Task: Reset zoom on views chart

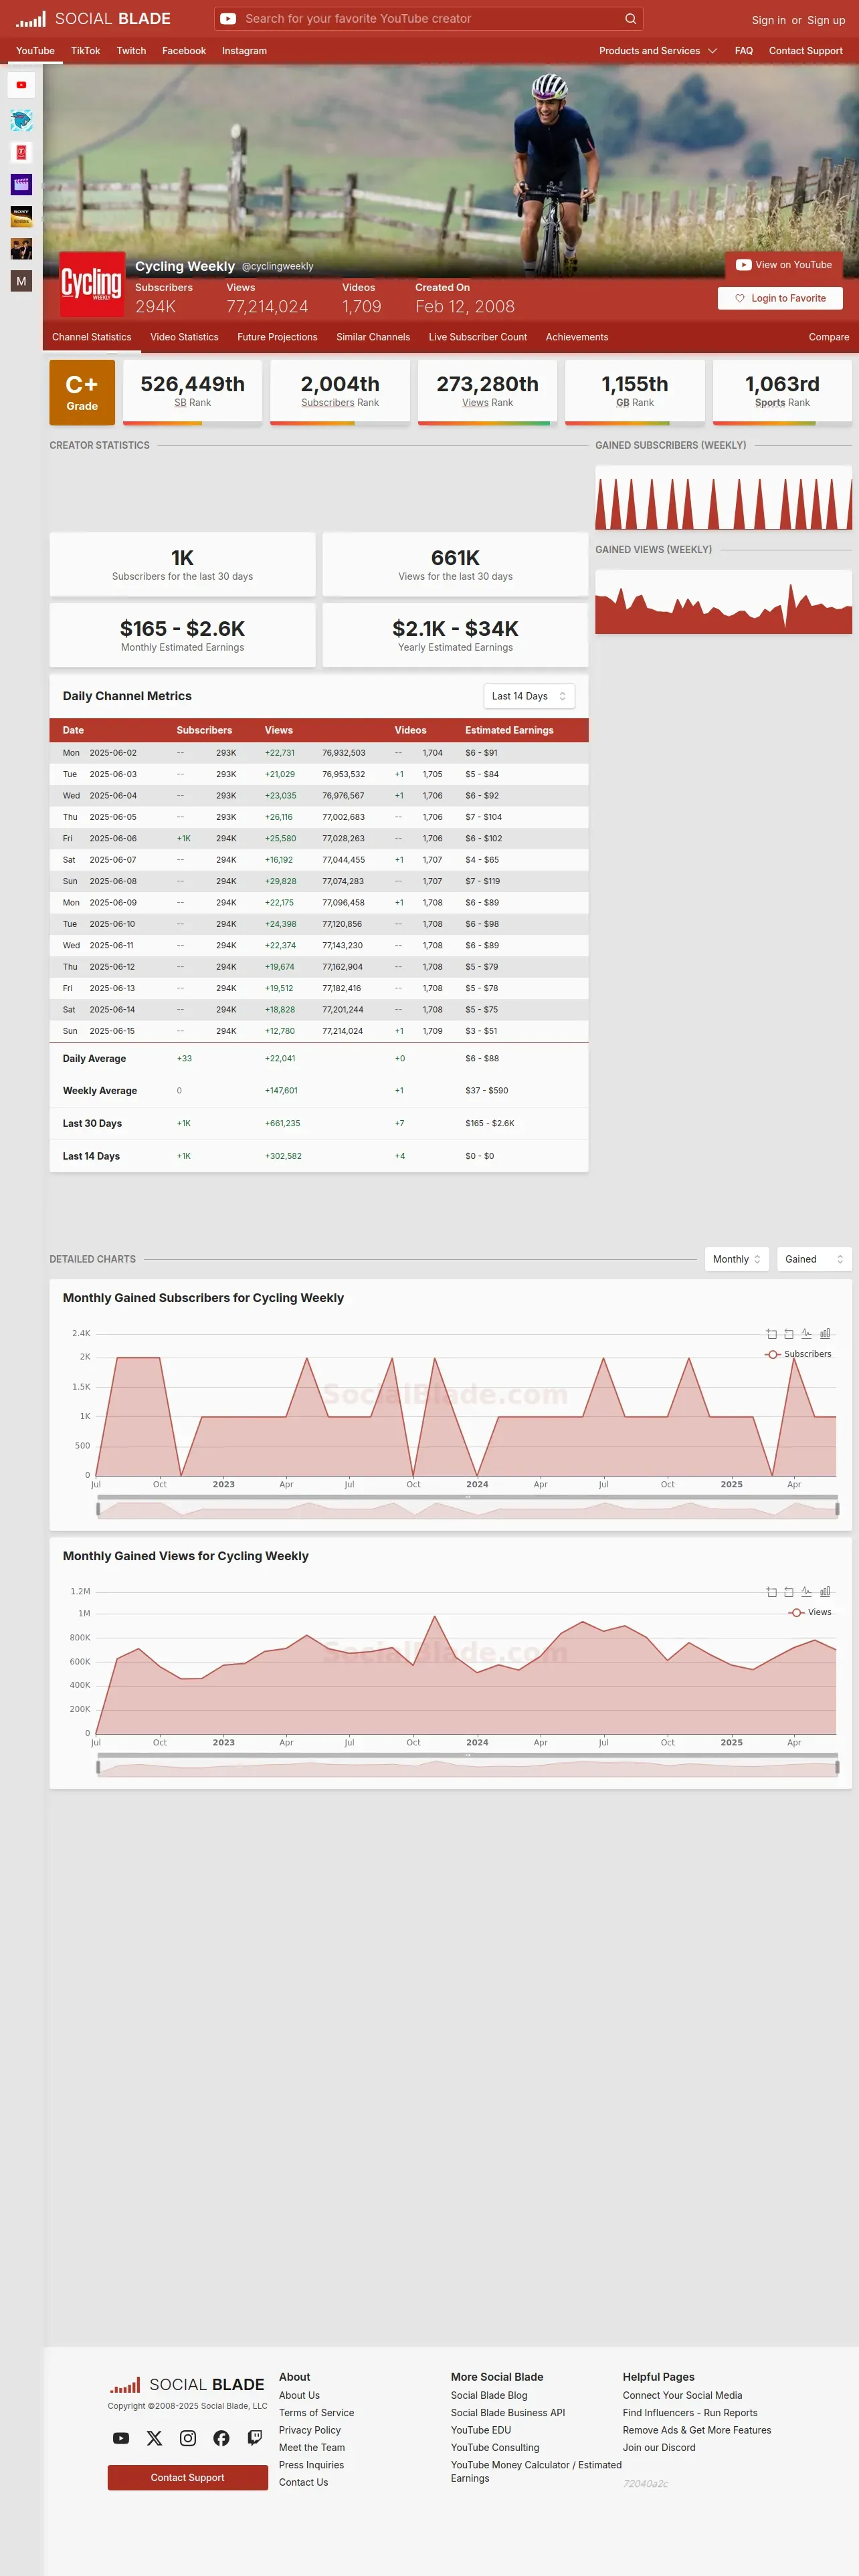Action: [789, 1591]
